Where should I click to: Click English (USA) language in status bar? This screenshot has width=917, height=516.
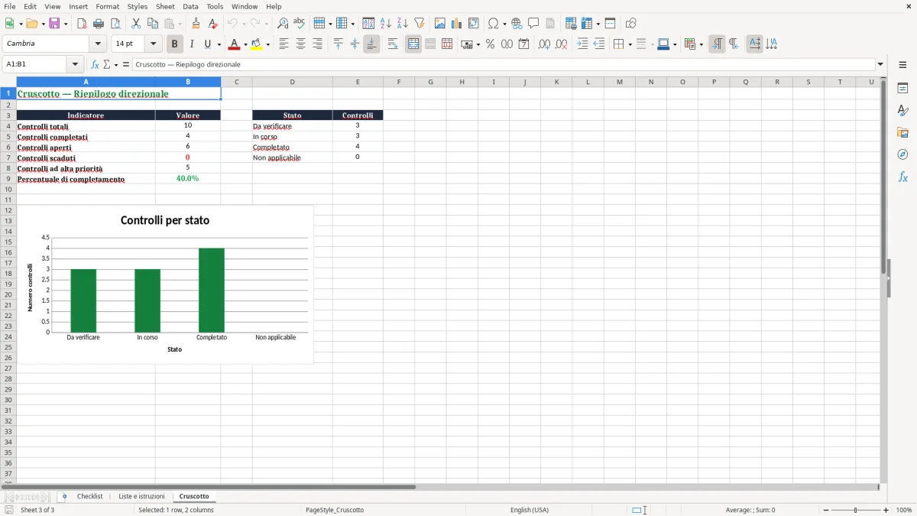pyautogui.click(x=530, y=510)
